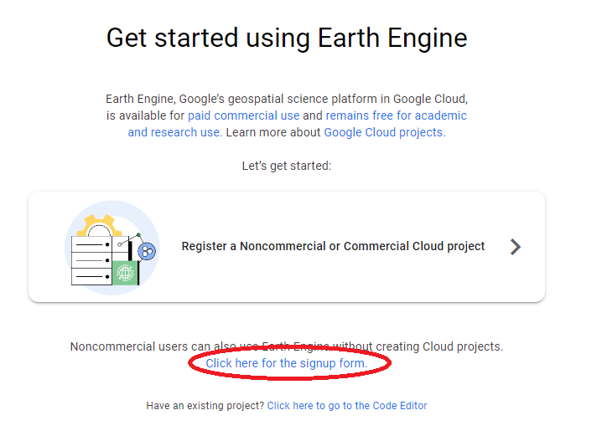Click the light blue circle illustration background
602x441 pixels.
(x=112, y=248)
